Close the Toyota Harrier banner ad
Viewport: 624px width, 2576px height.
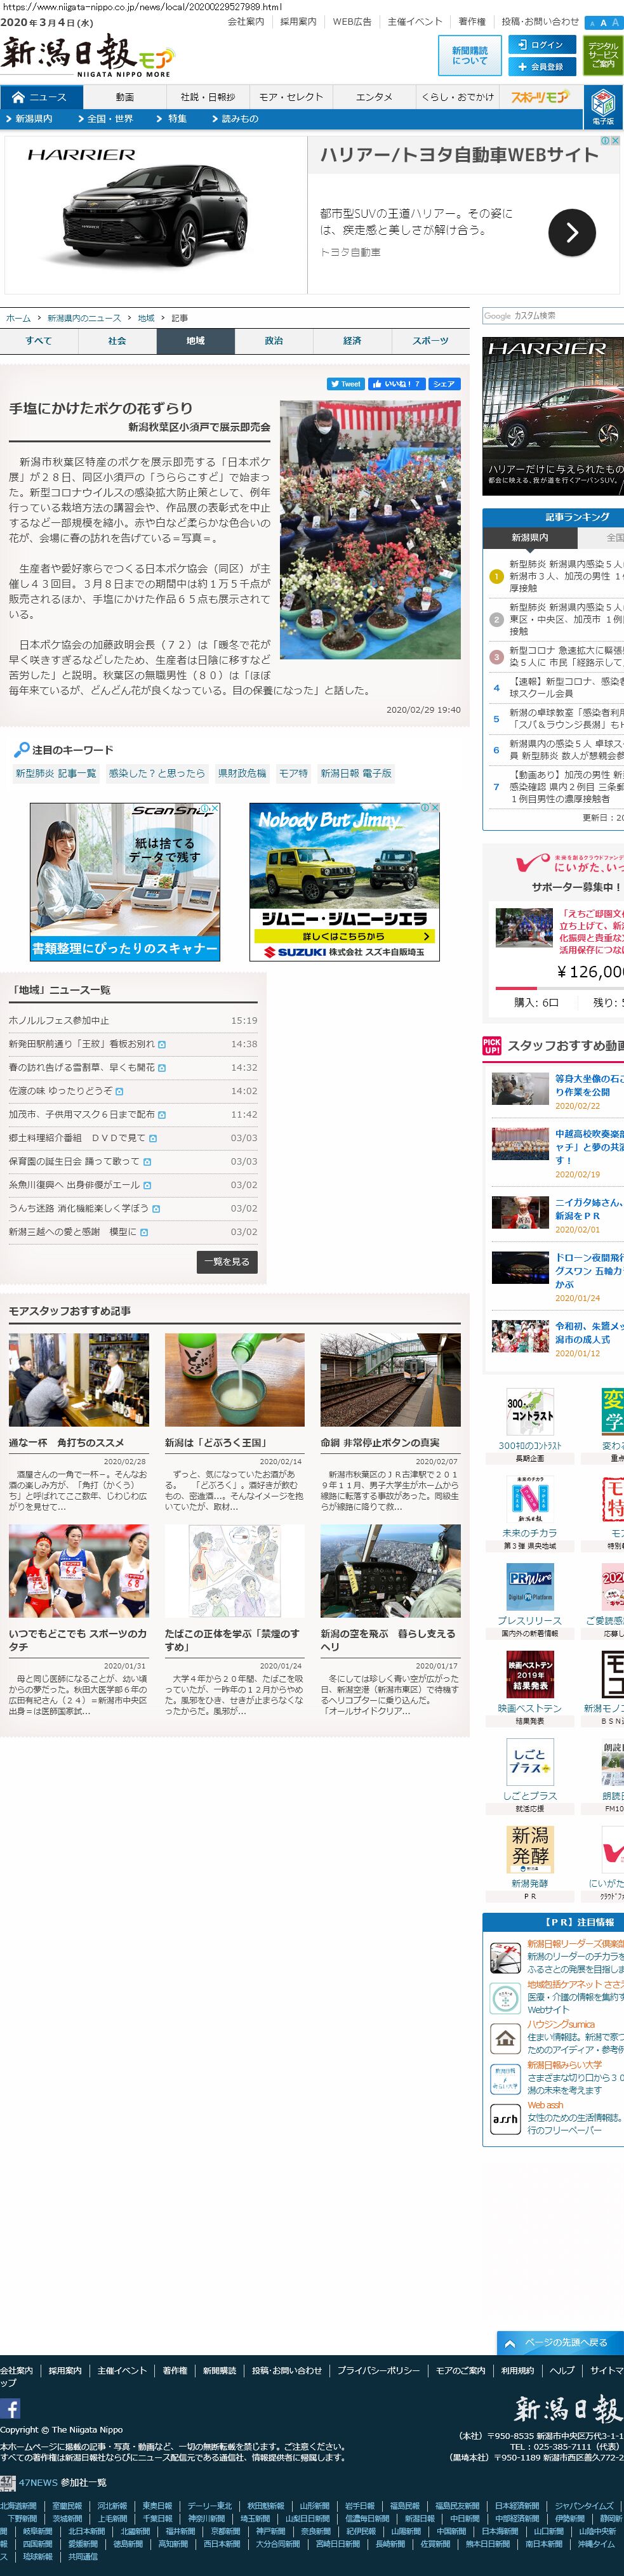click(615, 141)
